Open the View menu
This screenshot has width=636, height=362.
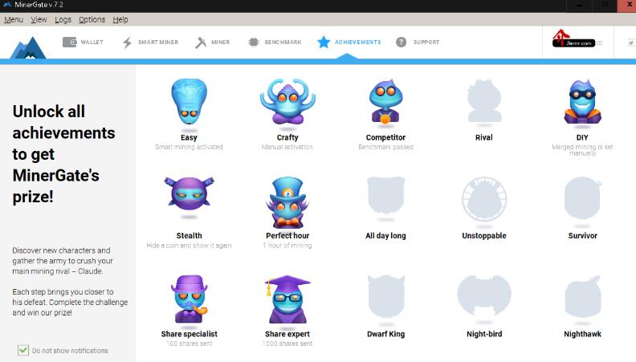click(39, 19)
